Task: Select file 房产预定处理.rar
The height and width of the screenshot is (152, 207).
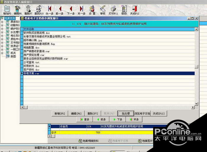Action: [109, 55]
